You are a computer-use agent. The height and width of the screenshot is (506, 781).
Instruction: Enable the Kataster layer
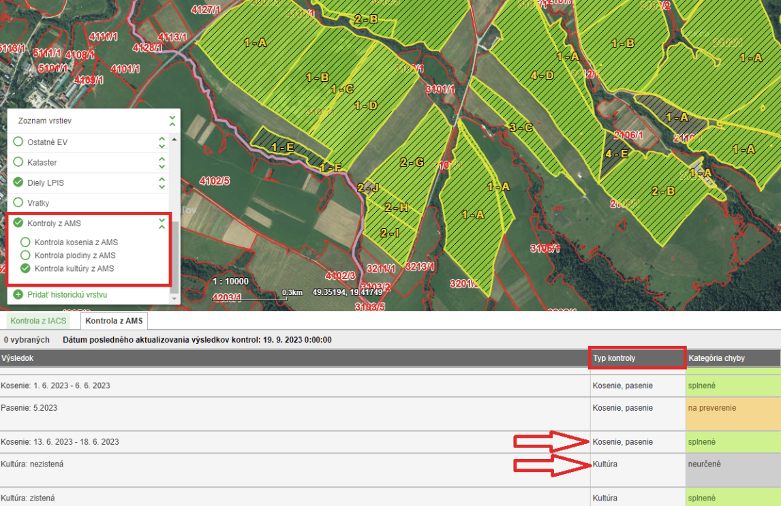pos(18,162)
